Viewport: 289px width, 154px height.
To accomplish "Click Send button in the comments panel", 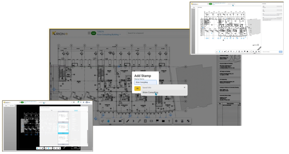I will click(x=281, y=51).
